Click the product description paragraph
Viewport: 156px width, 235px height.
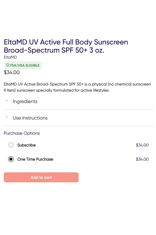pyautogui.click(x=77, y=87)
